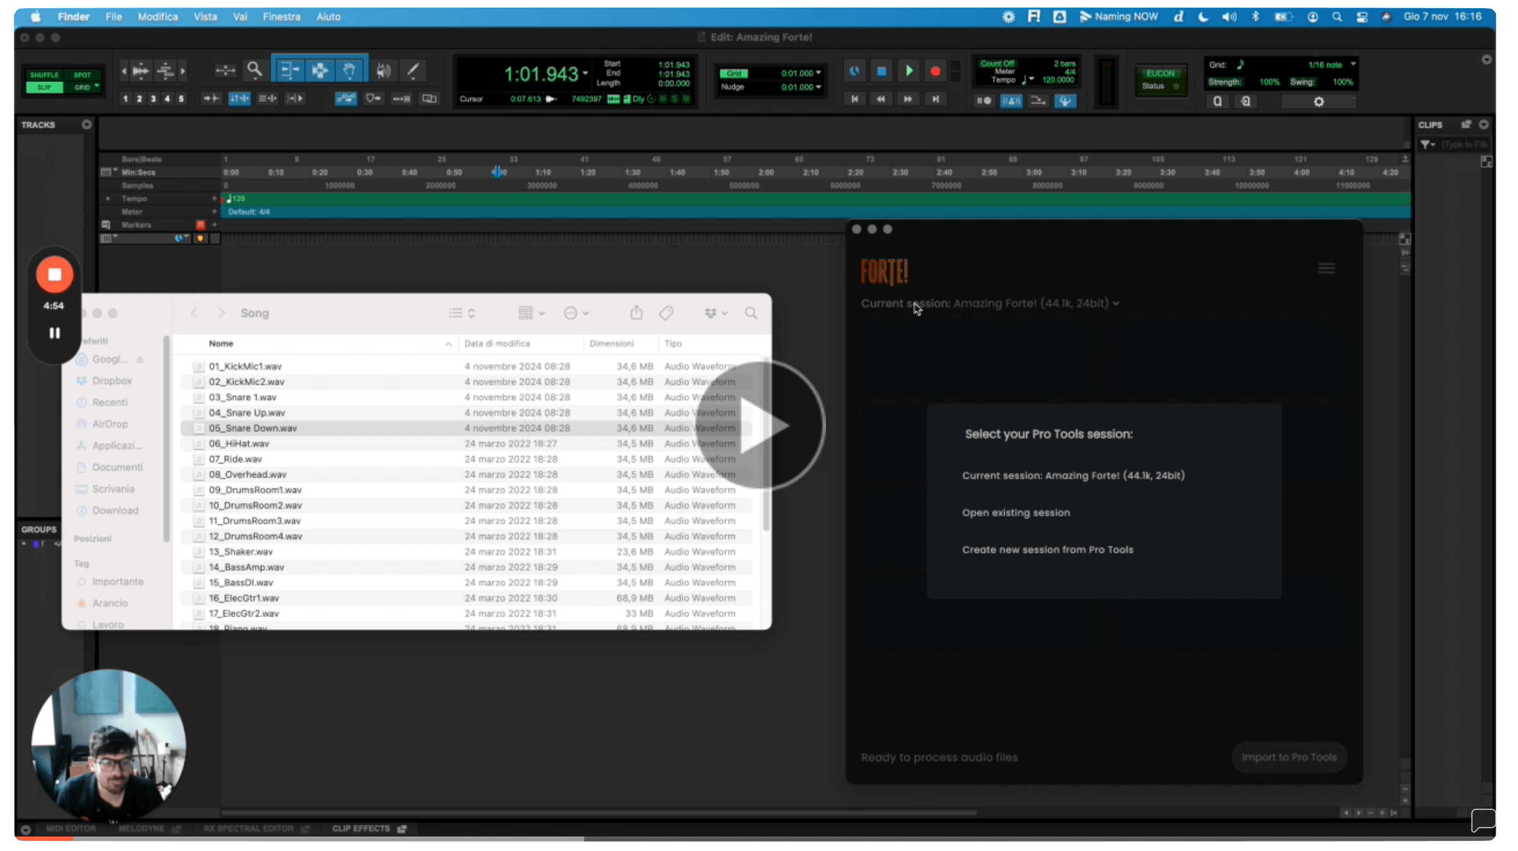Viewport: 1518px width, 851px height.
Task: Select zoom preset 3
Action: click(x=153, y=99)
